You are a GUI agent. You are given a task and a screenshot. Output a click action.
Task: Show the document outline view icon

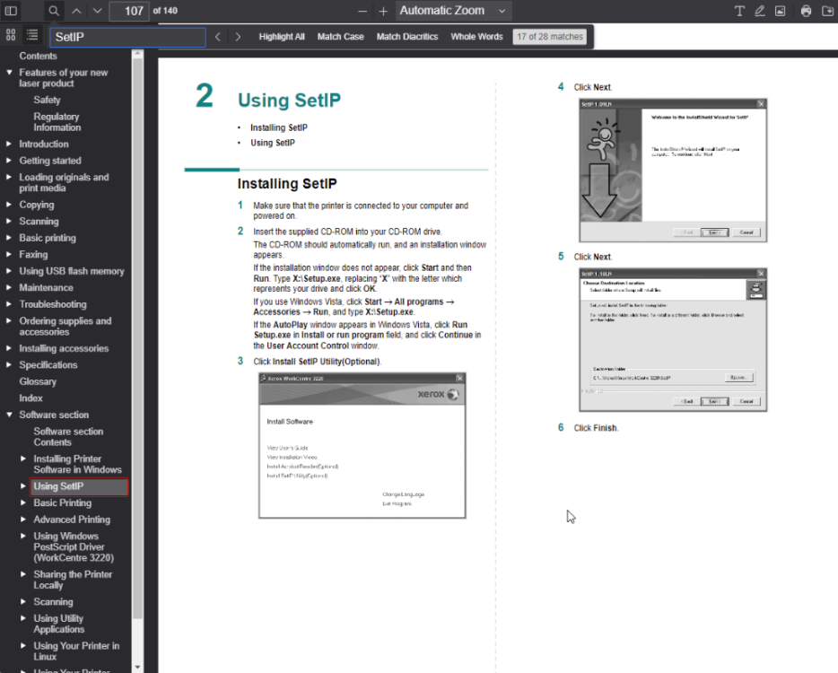(x=32, y=35)
